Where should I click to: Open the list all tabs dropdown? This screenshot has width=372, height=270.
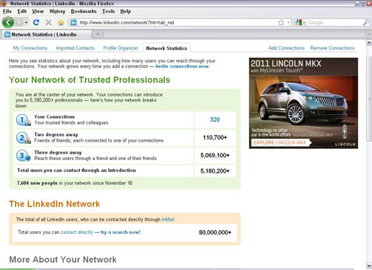[369, 34]
